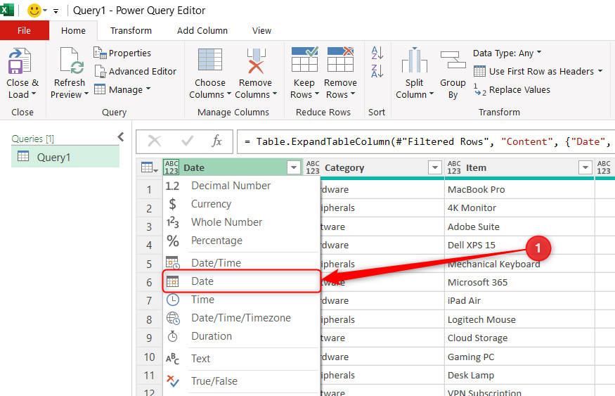
Task: Choose Date/Time/Timezone data type
Action: tap(242, 318)
